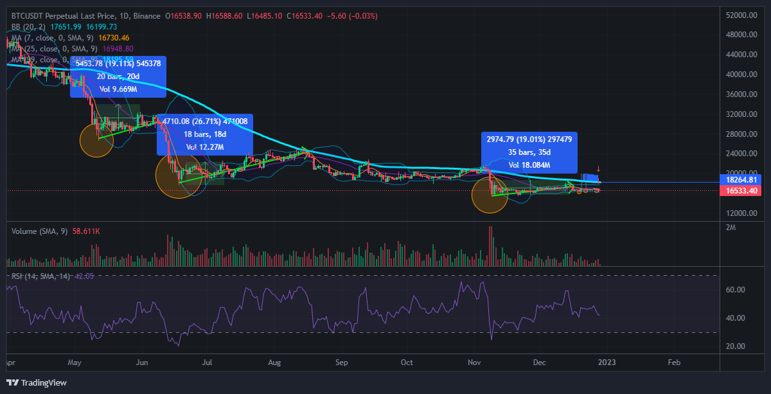
Task: Click the 24000.00 price axis label
Action: point(742,154)
